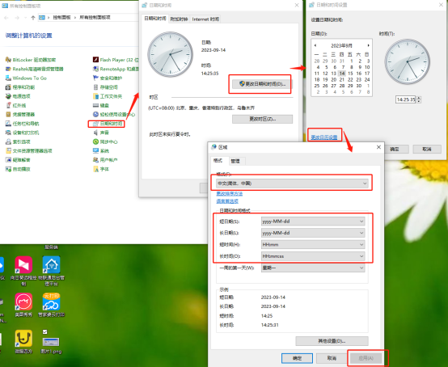Switch to the Internet 时间 tab

click(205, 19)
